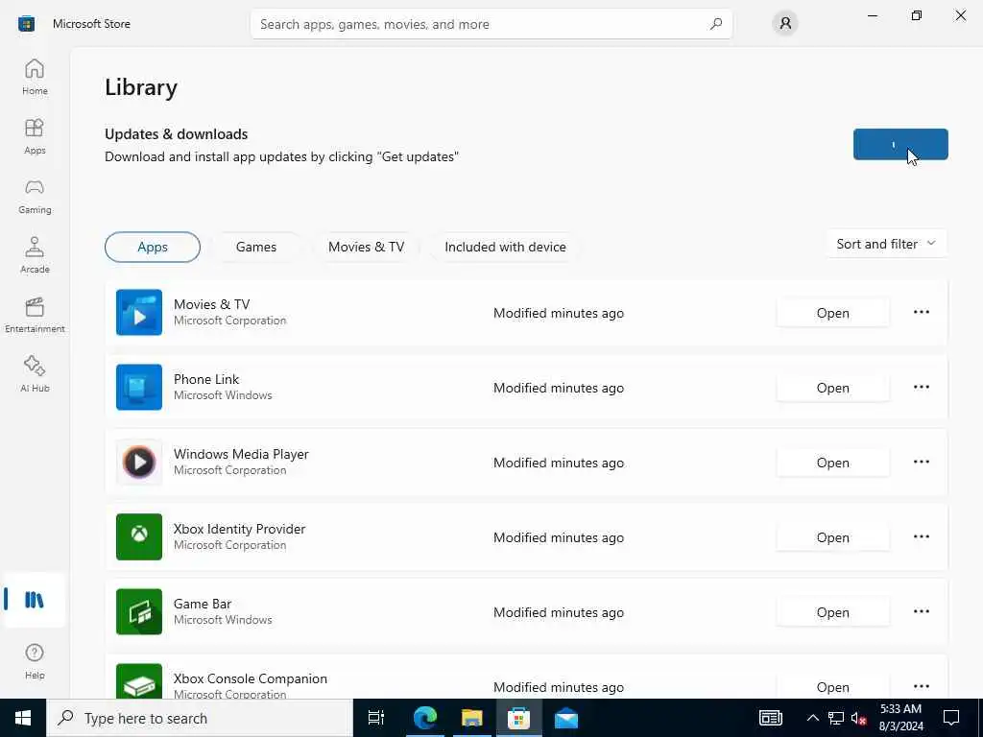This screenshot has width=983, height=737.
Task: Click the taskbar Type here to search box
Action: pyautogui.click(x=200, y=718)
